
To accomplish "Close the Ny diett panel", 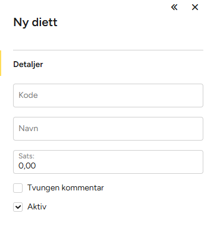I will [195, 7].
